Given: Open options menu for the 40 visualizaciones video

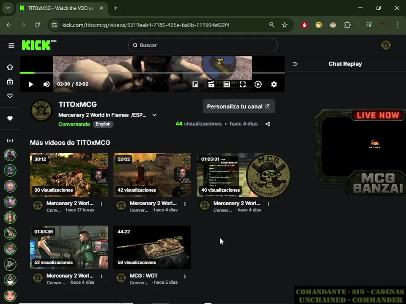Looking at the screenshot, I should [x=269, y=204].
